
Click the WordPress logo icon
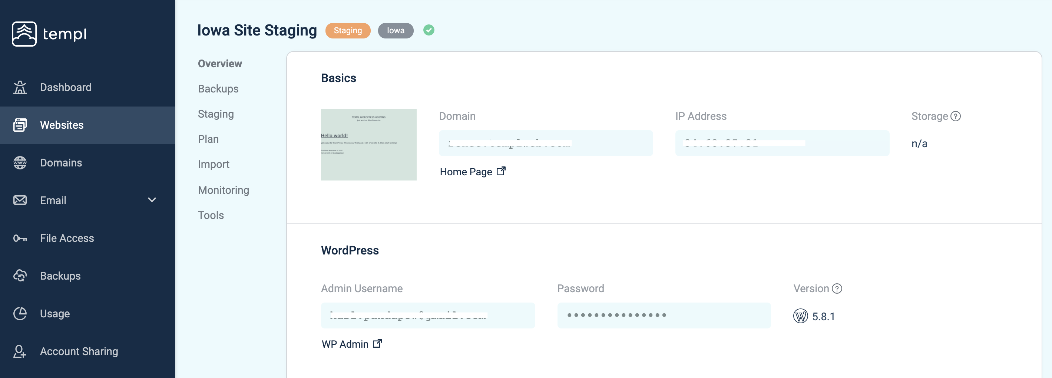(x=800, y=316)
